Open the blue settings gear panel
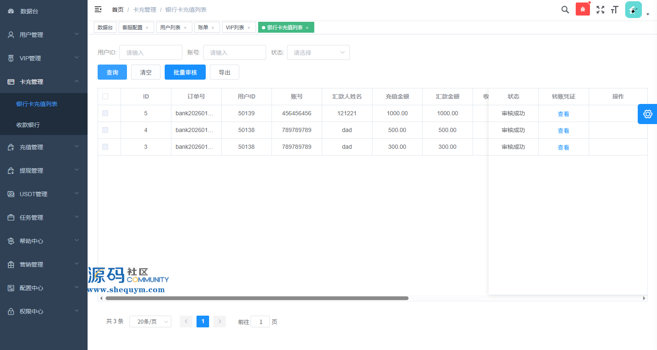 click(x=647, y=114)
